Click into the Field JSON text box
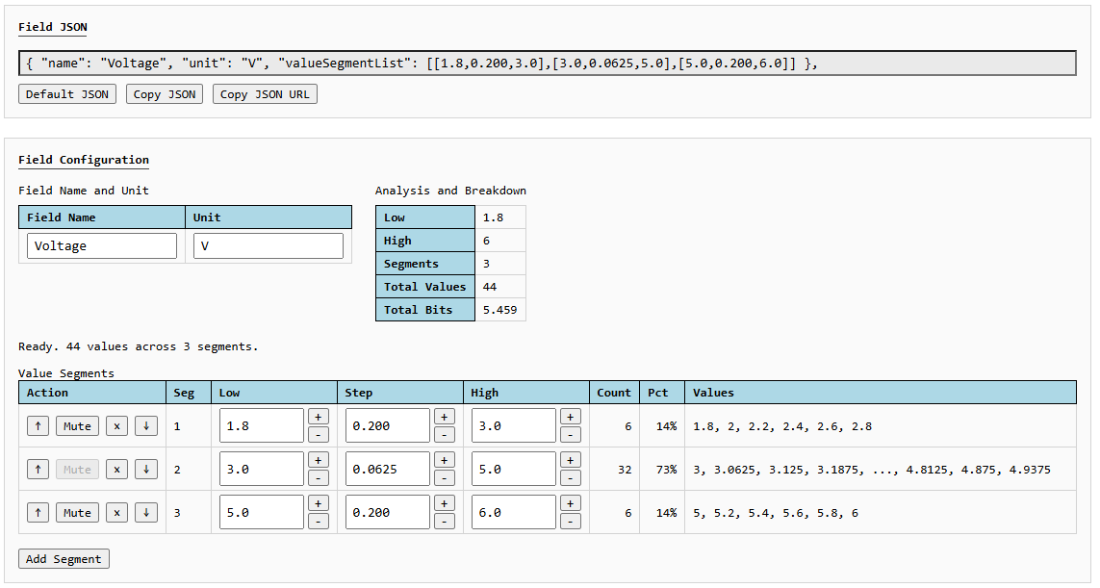This screenshot has height=588, width=1100. click(547, 64)
